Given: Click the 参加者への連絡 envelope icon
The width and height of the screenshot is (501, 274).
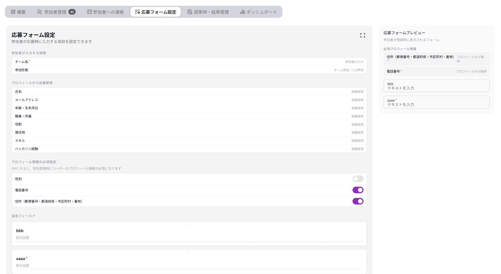Looking at the screenshot, I should pos(89,12).
